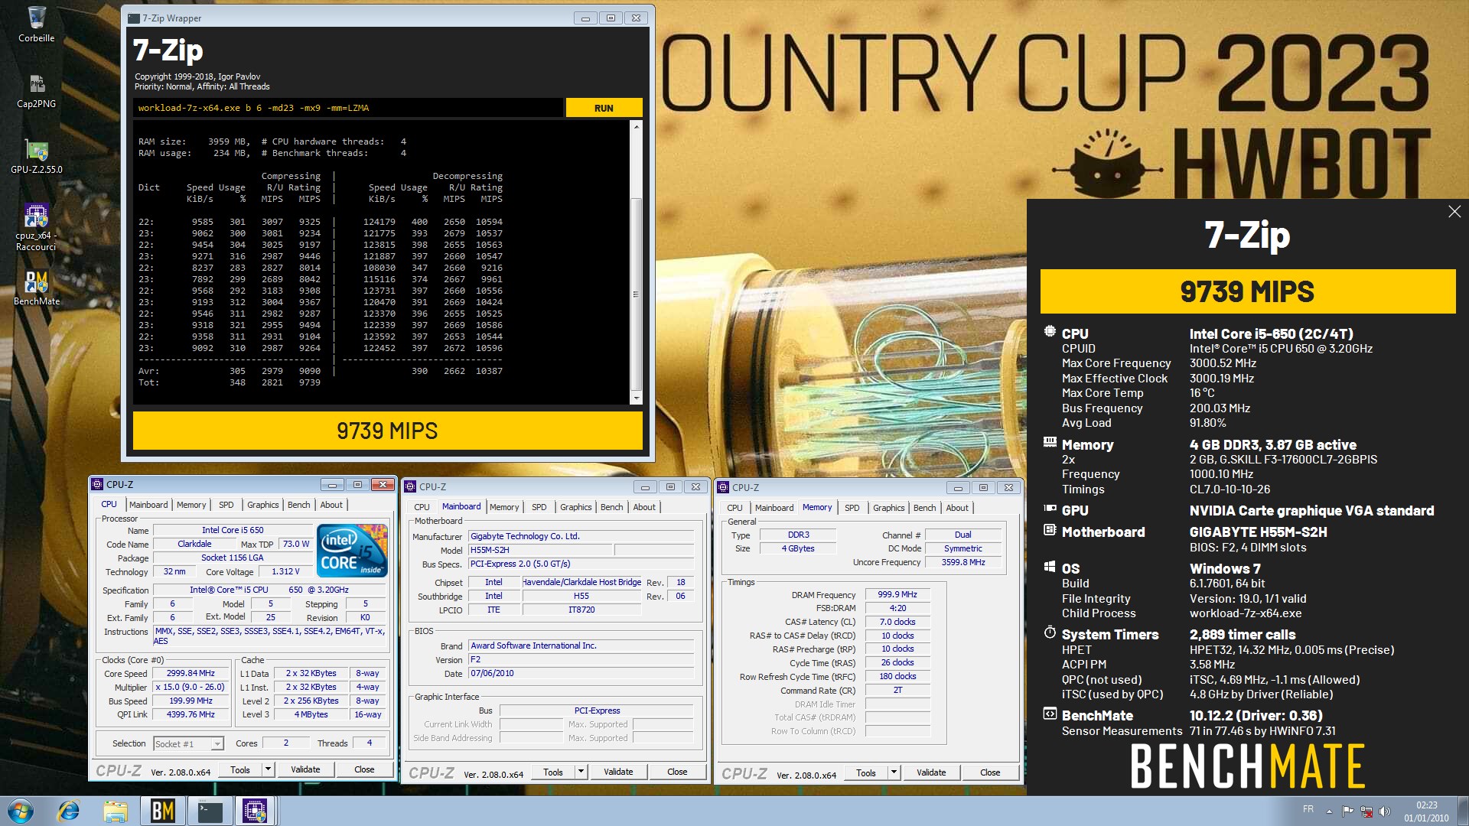Viewport: 1469px width, 826px height.
Task: Click the System Timers clock icon
Action: pyautogui.click(x=1050, y=633)
